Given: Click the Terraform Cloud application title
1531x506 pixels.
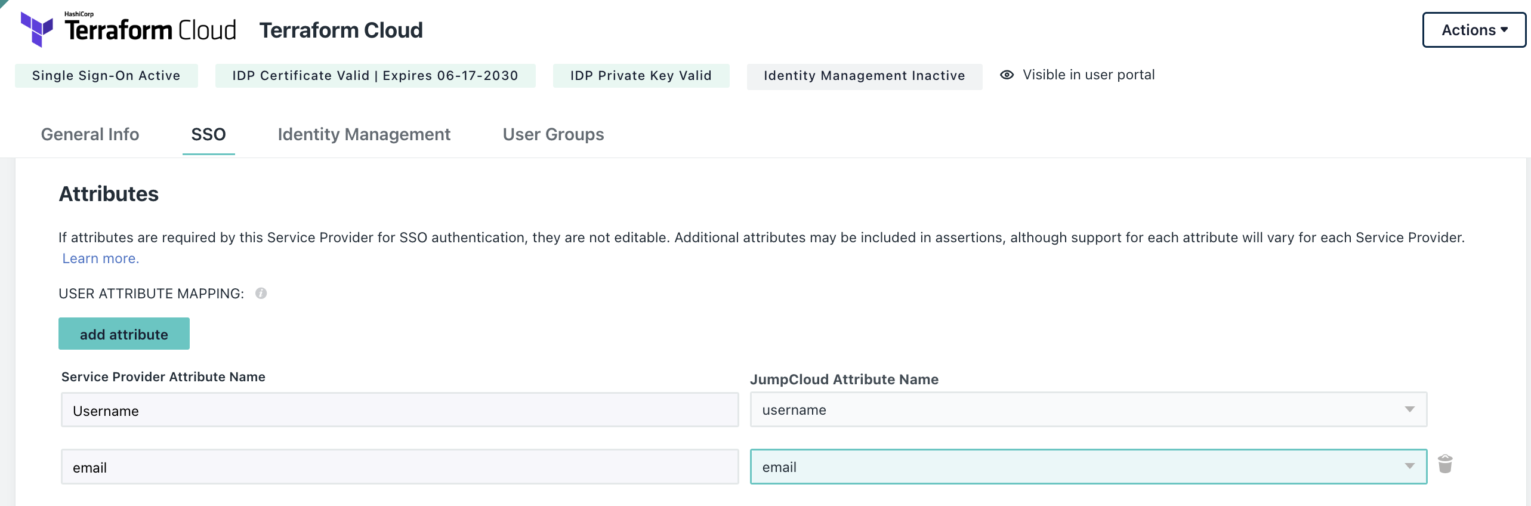Looking at the screenshot, I should (x=341, y=30).
